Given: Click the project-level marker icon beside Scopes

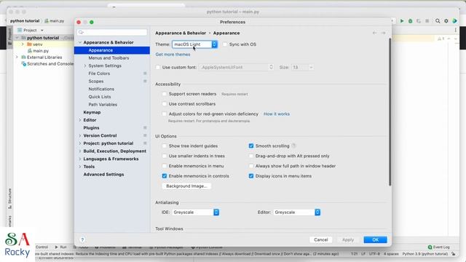Looking at the screenshot, I should click(145, 81).
